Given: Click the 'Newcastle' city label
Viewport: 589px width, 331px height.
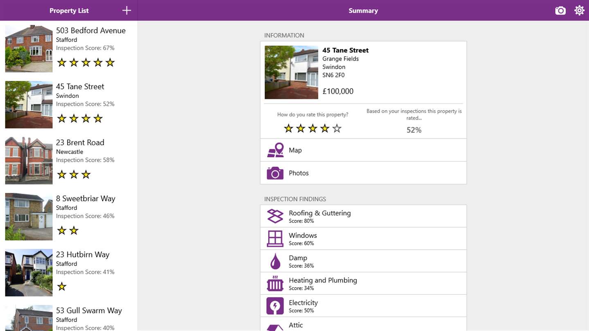Looking at the screenshot, I should tap(70, 152).
